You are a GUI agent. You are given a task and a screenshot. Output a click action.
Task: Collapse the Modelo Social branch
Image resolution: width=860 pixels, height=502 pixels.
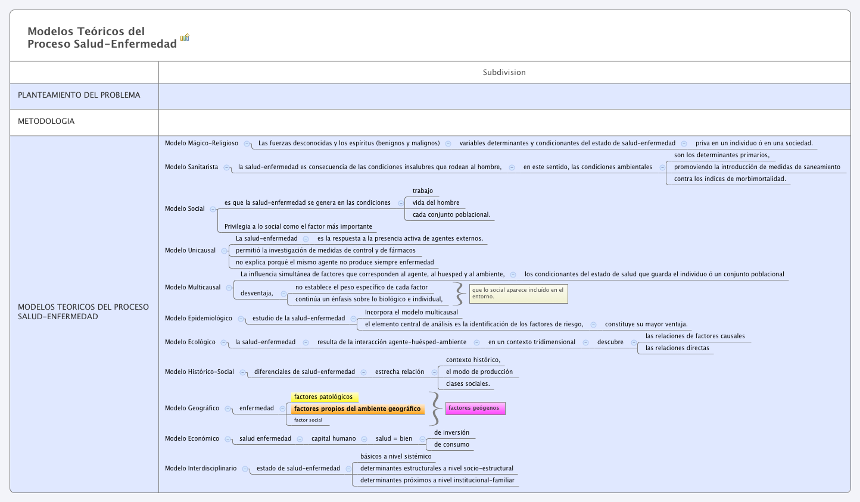pyautogui.click(x=213, y=209)
